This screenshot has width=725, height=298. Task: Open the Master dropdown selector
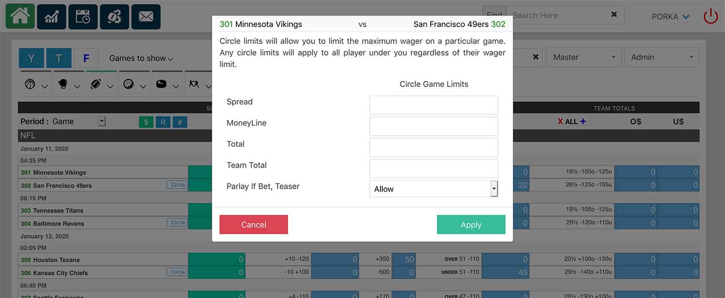584,57
